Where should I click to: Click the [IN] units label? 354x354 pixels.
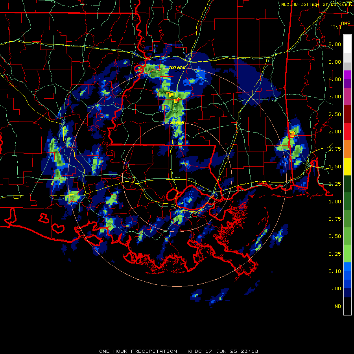click(x=336, y=27)
